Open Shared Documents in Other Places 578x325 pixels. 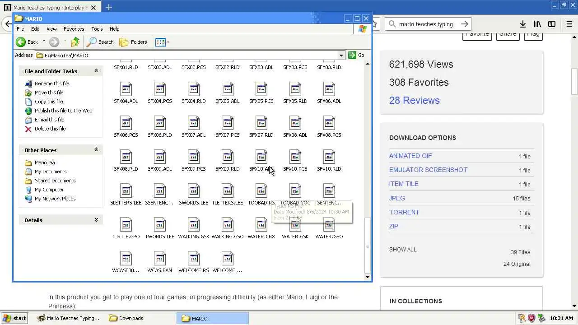[x=55, y=181]
